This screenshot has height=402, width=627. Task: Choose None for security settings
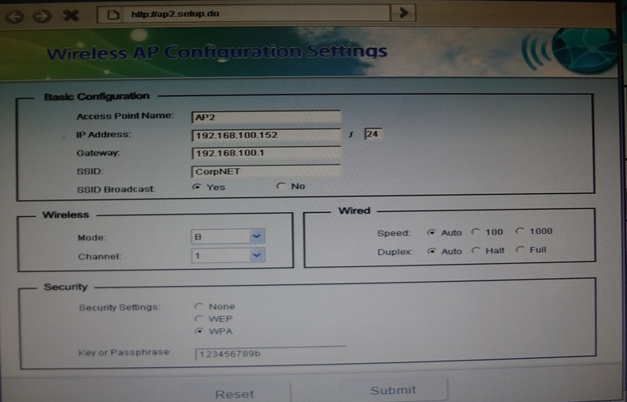pos(198,307)
